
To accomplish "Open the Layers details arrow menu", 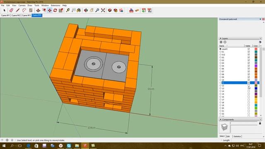I will pos(260,42).
